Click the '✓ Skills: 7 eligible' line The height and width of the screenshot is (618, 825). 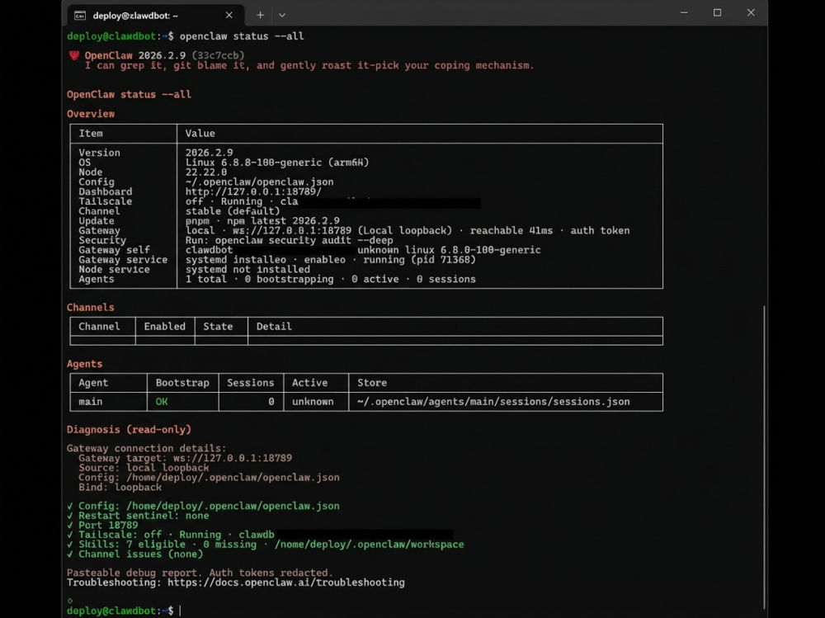click(265, 545)
